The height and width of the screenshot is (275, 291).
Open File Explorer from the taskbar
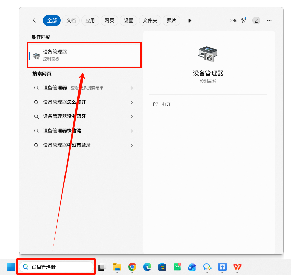(x=117, y=266)
